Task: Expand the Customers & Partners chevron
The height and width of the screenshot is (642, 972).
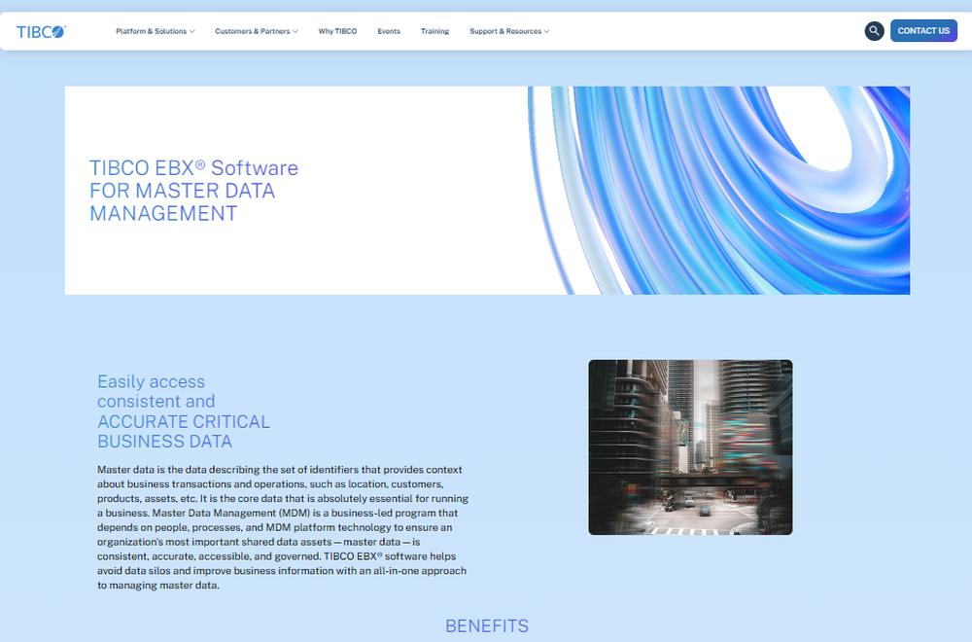Action: pos(295,32)
